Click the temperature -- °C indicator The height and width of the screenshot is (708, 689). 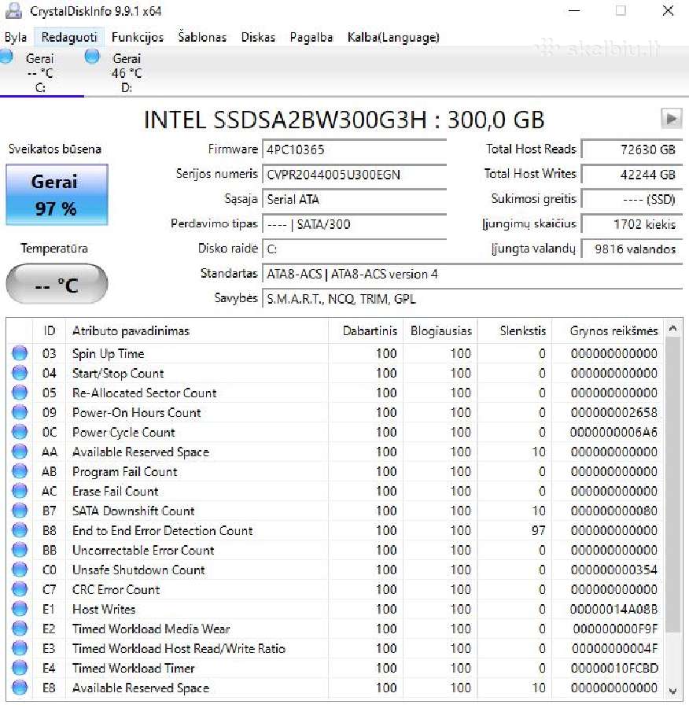point(57,285)
